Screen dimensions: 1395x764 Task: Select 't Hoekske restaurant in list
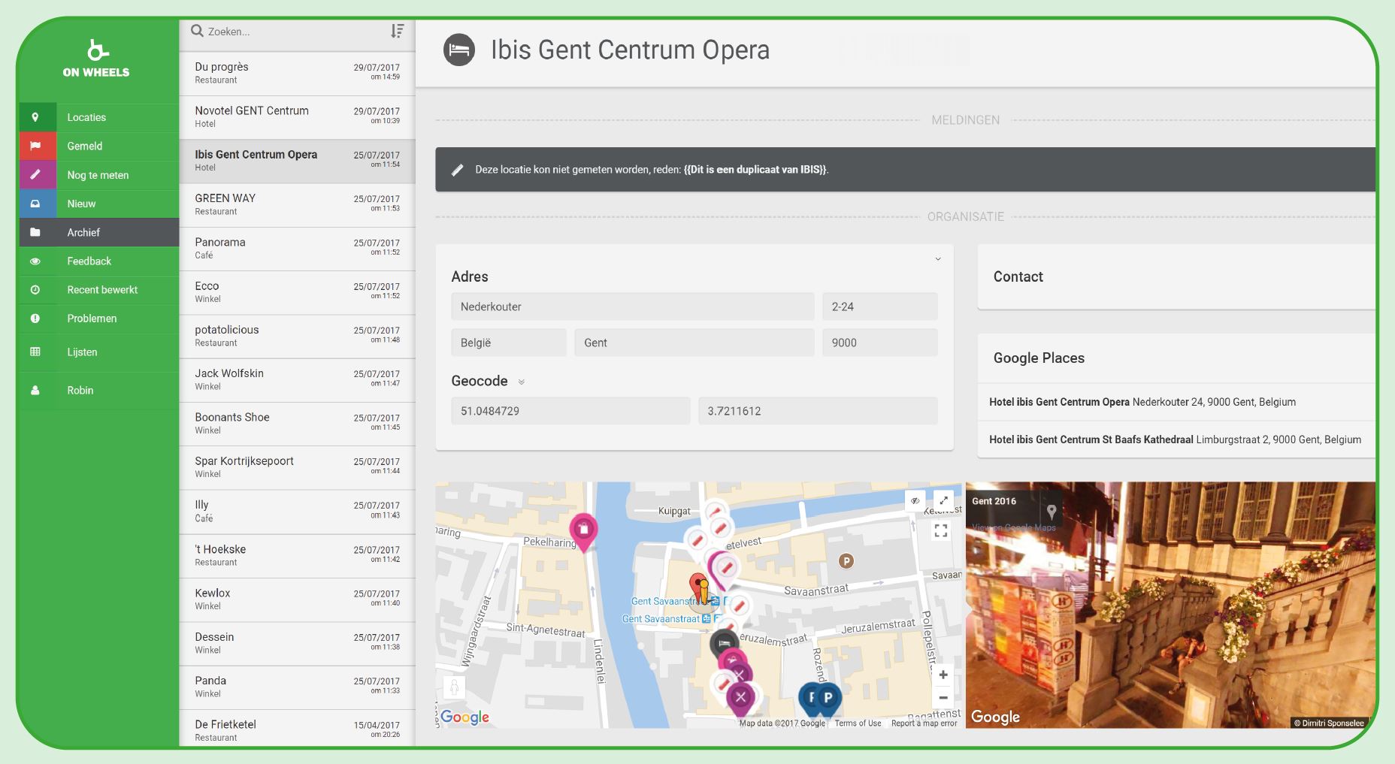297,556
